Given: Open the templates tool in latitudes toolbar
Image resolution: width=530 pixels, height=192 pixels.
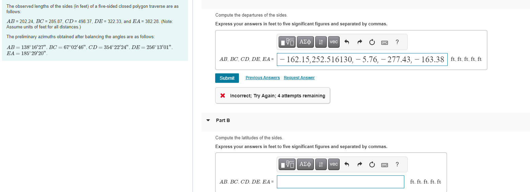Looking at the screenshot, I should pyautogui.click(x=287, y=164).
